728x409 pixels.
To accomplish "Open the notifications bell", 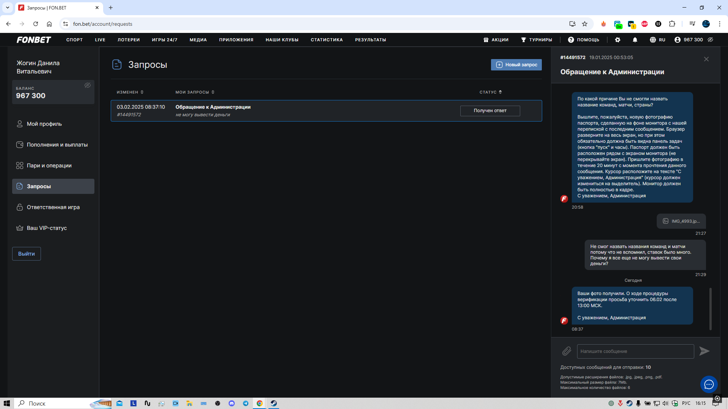I will (635, 40).
